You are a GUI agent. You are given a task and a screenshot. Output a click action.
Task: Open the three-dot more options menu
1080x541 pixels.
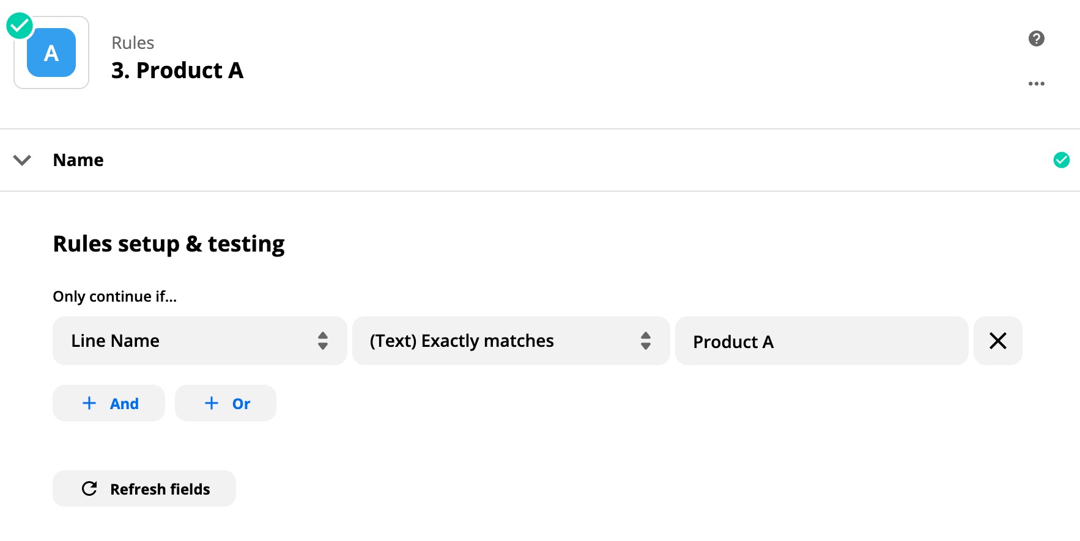coord(1036,84)
